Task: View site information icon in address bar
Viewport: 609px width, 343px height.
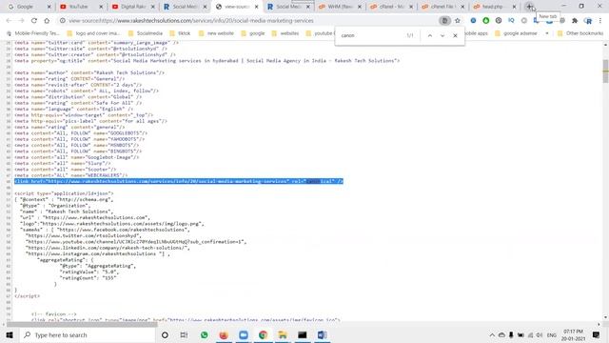Action: pyautogui.click(x=63, y=21)
